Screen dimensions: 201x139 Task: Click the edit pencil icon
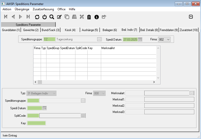(x=59, y=17)
